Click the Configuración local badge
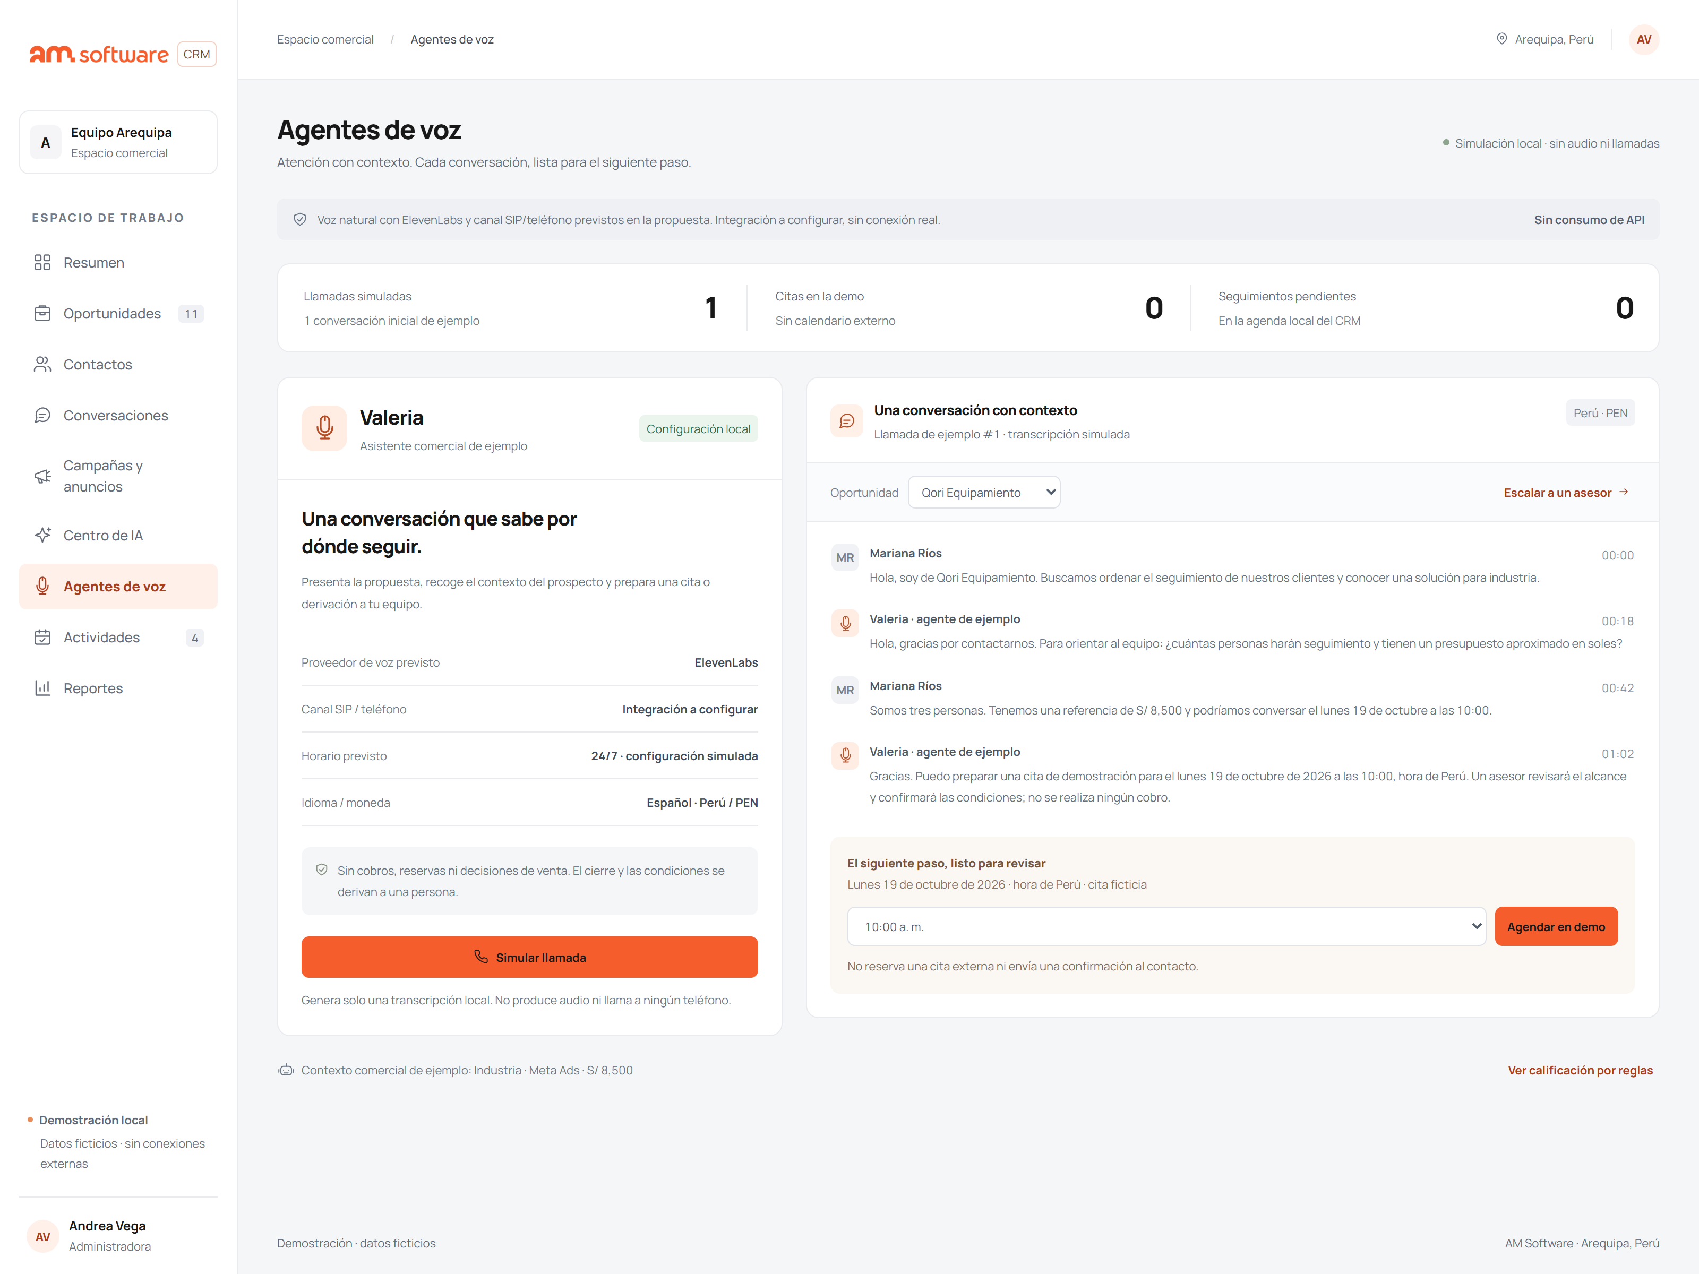The width and height of the screenshot is (1699, 1274). click(698, 428)
